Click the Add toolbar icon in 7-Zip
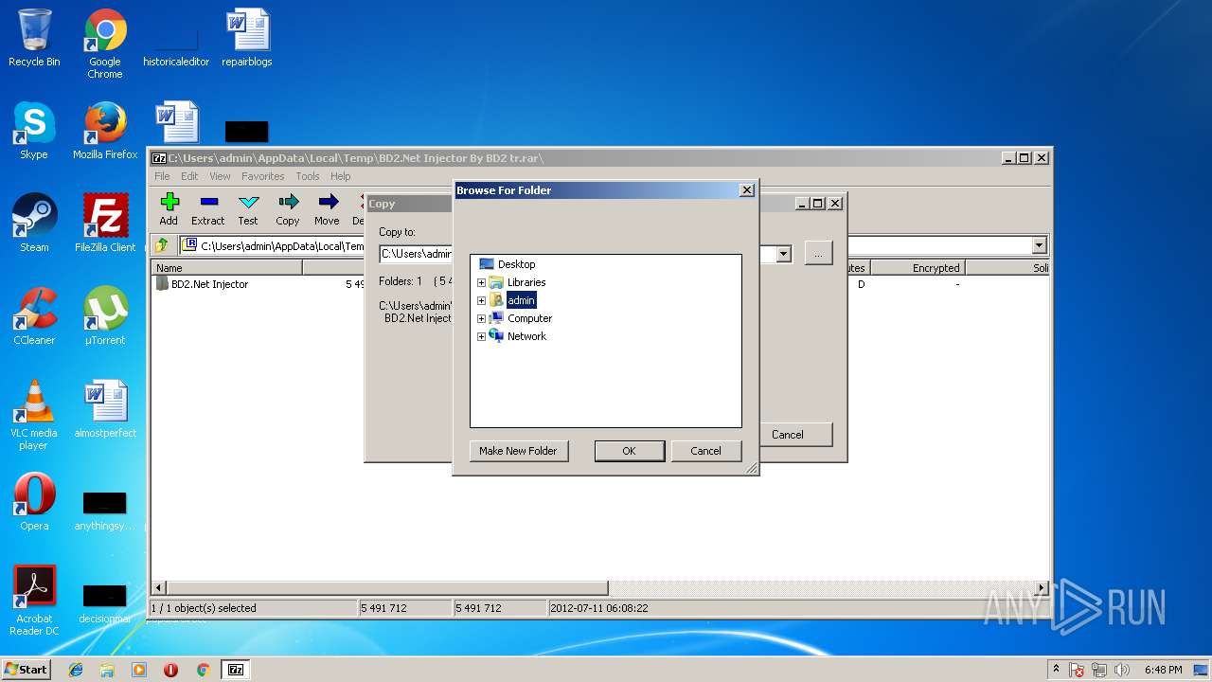The width and height of the screenshot is (1212, 682). (169, 209)
